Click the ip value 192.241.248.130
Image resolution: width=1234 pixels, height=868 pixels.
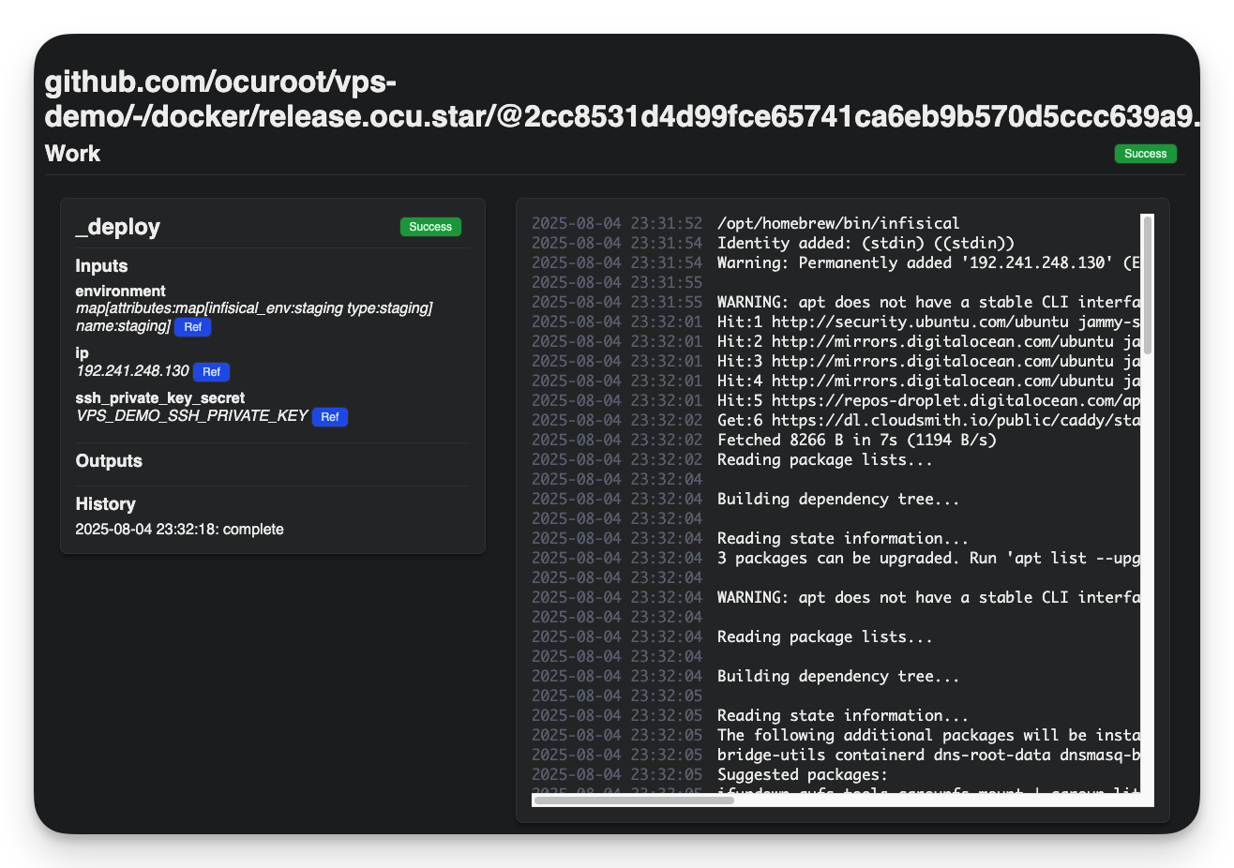pyautogui.click(x=132, y=371)
